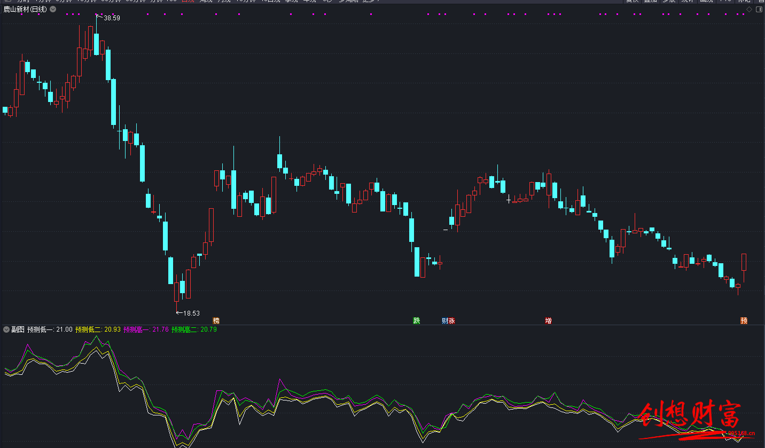Screen dimensions: 765x448
Task: Open the orange 预 event marker
Action: 744,321
